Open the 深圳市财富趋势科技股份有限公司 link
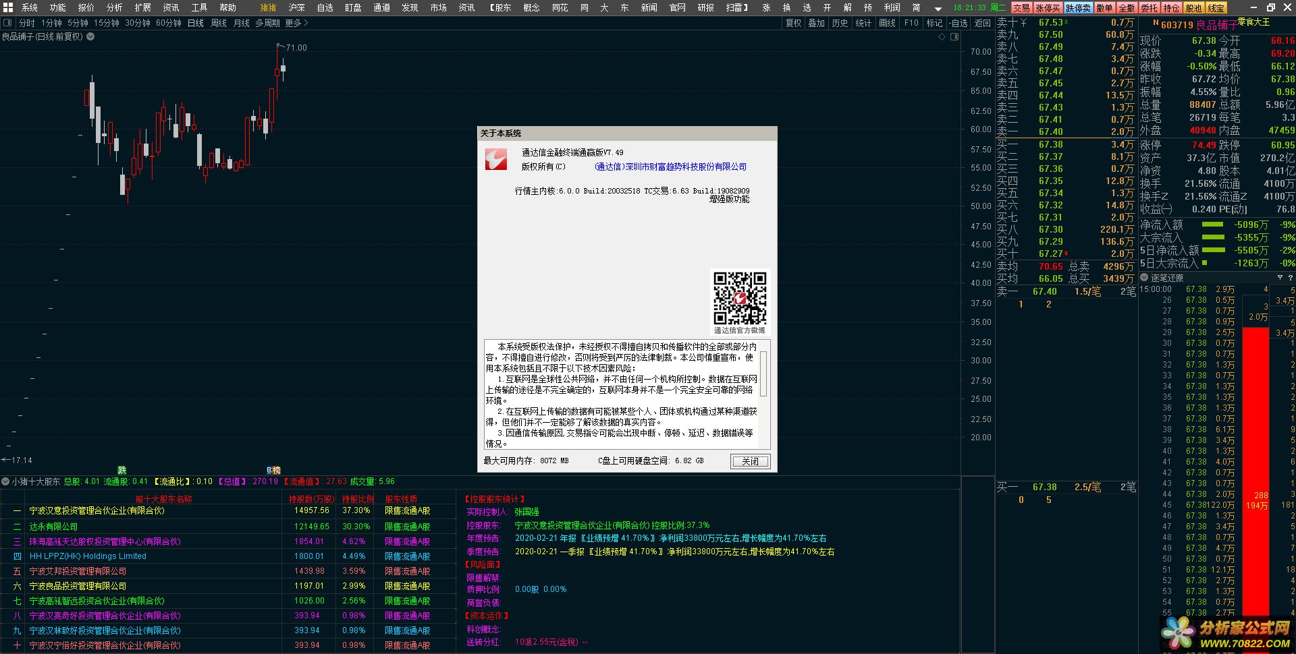This screenshot has width=1296, height=654. tap(671, 167)
